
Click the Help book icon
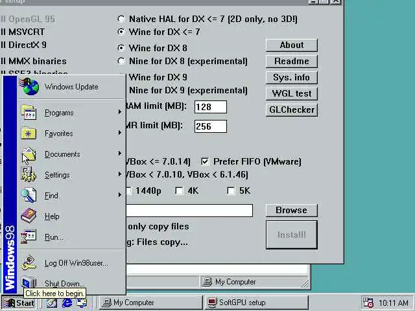29,216
